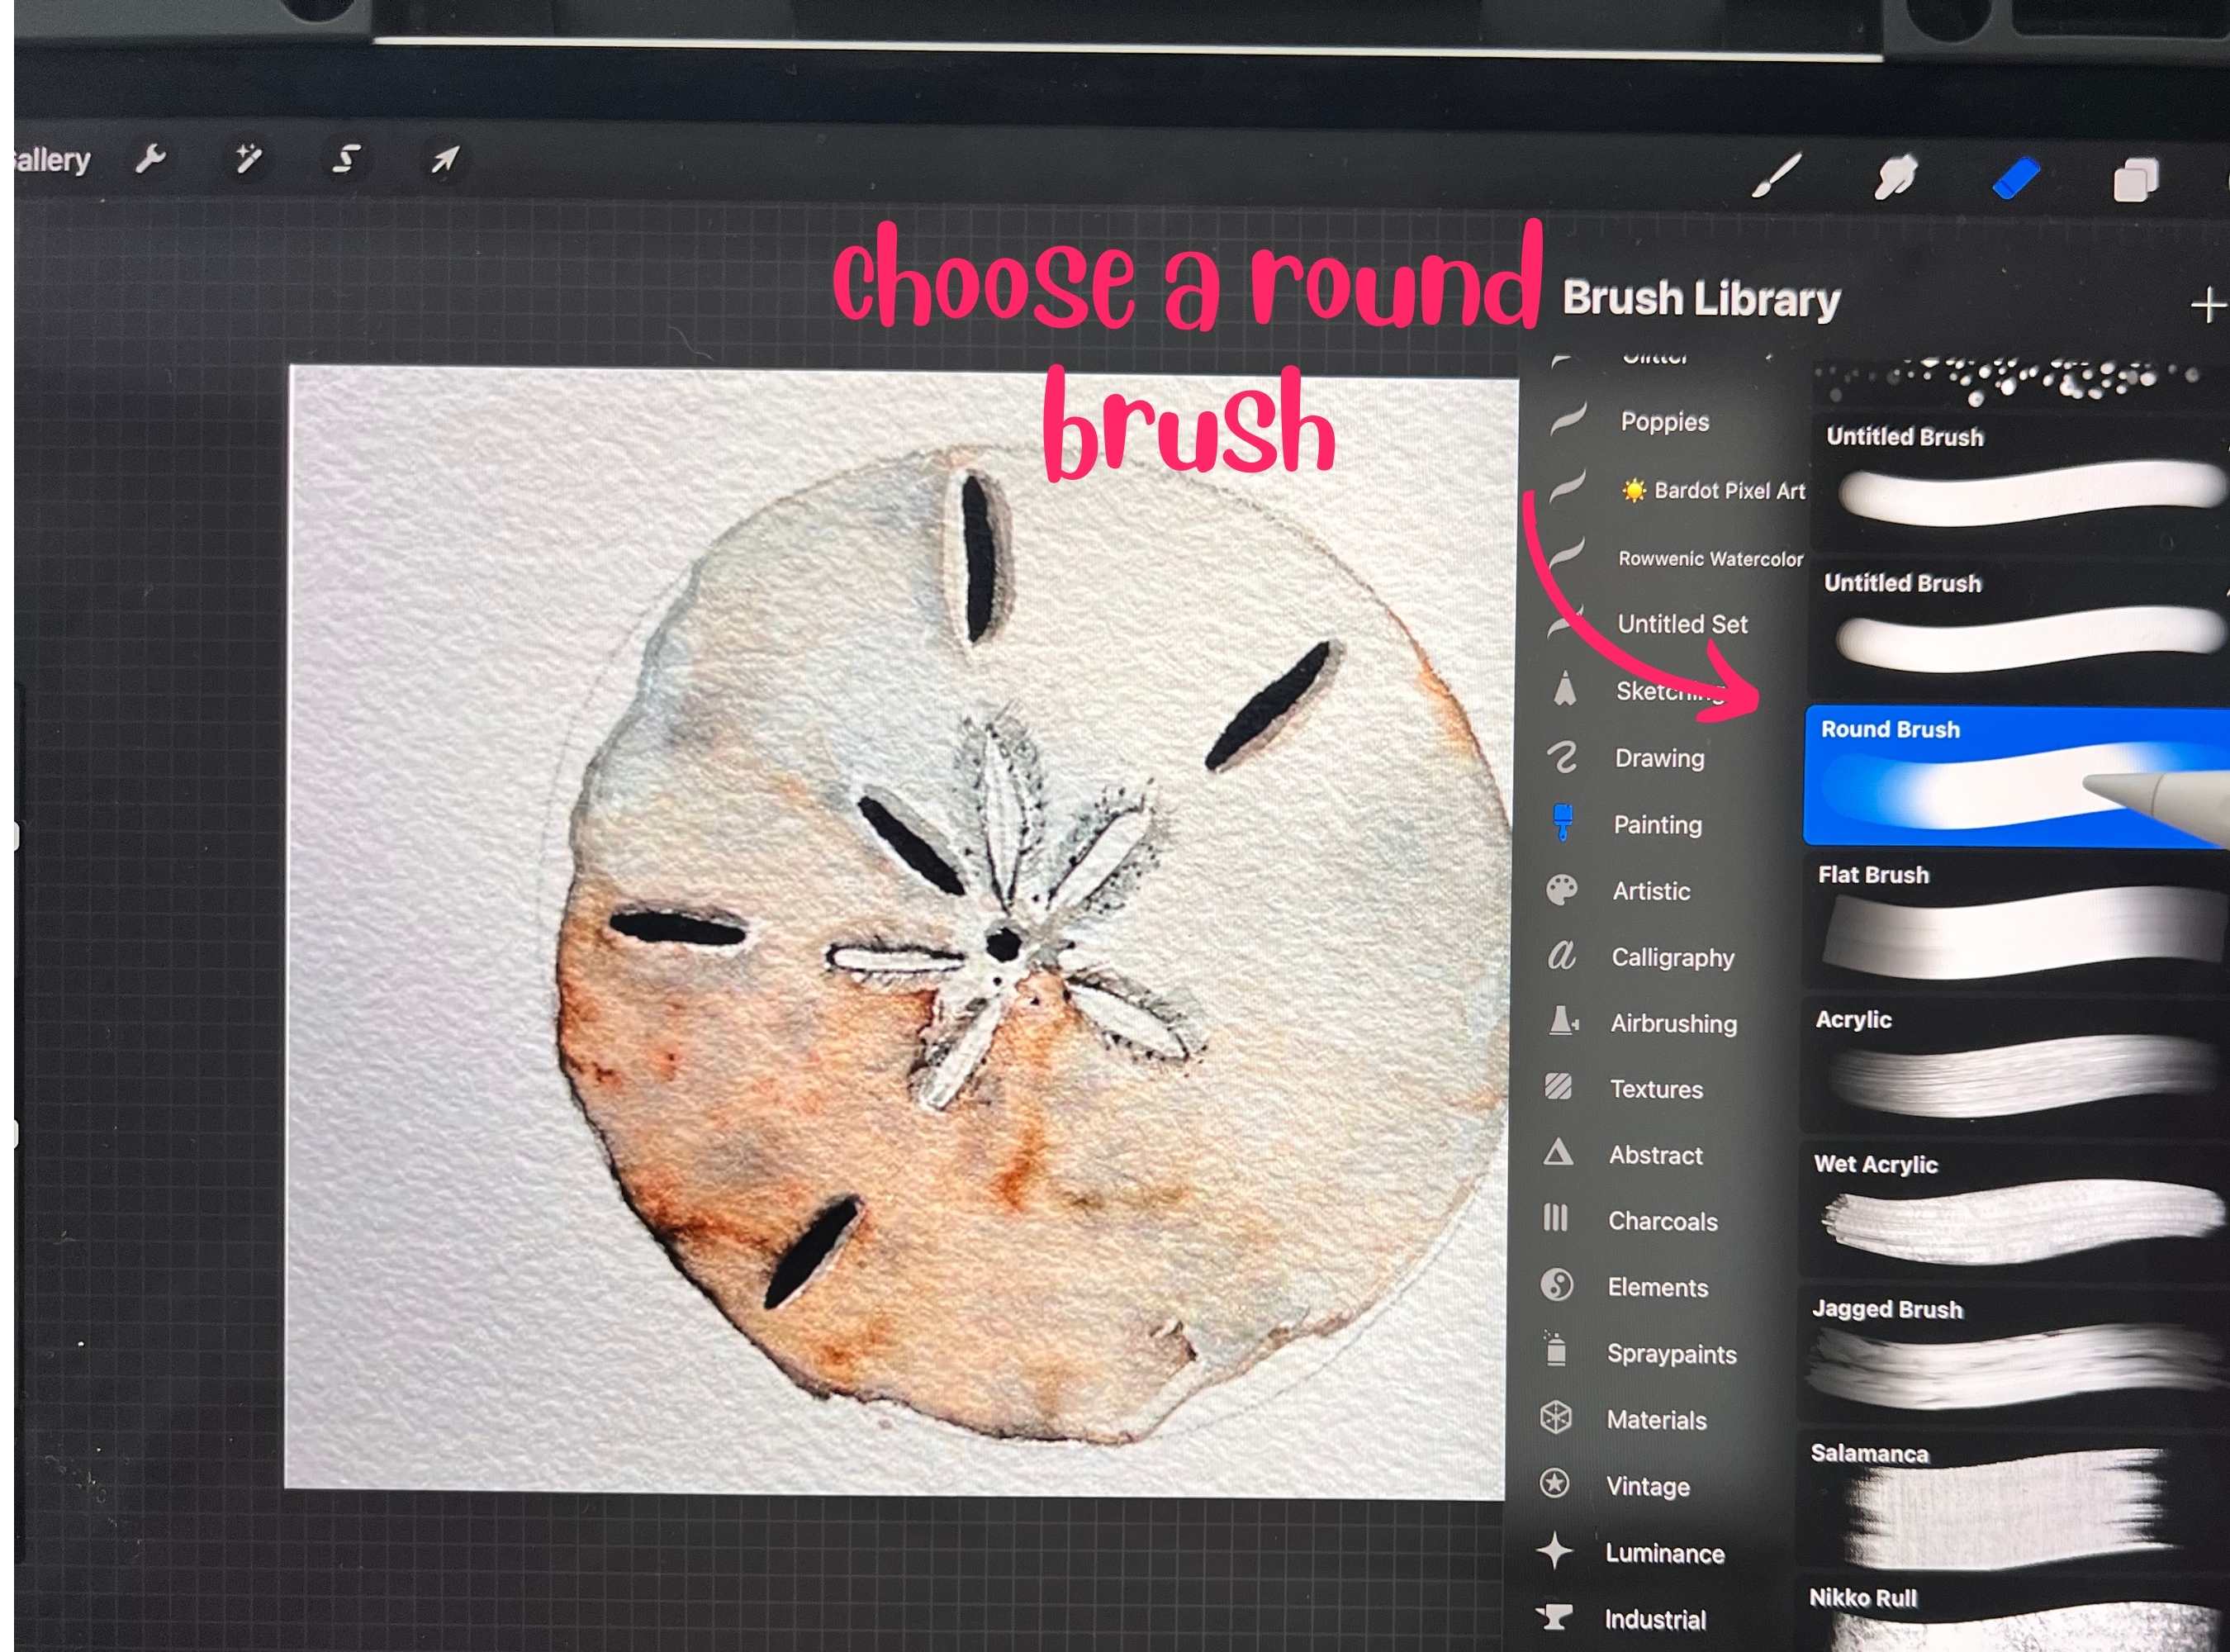Expand the Untitled Set brush group
This screenshot has height=1652, width=2230.
1678,621
